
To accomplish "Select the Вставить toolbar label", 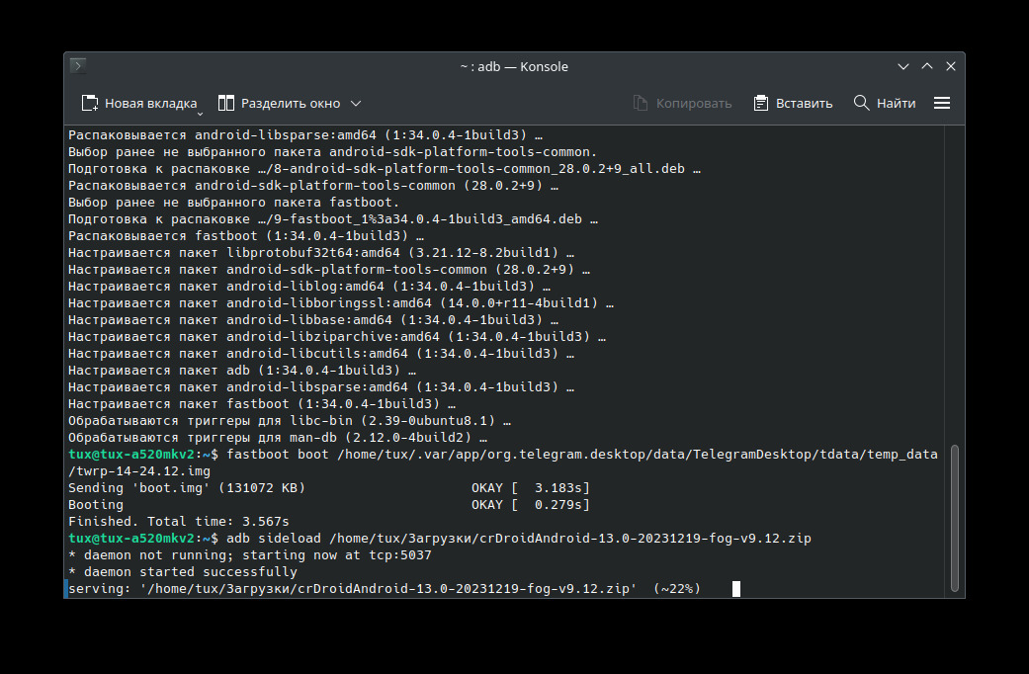I will (x=804, y=103).
